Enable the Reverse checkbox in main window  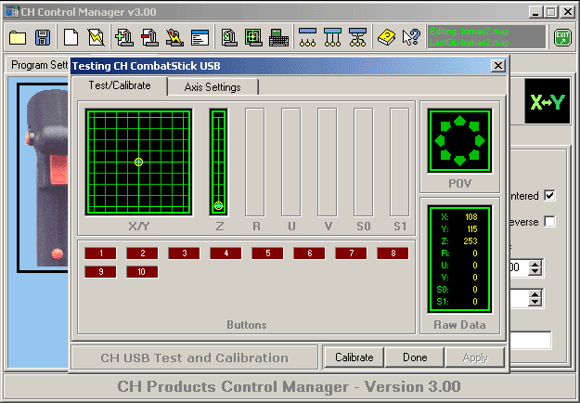(549, 222)
